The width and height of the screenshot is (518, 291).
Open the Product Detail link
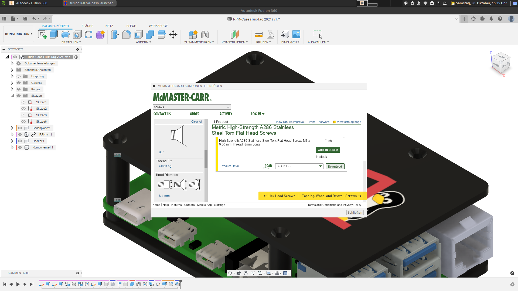pyautogui.click(x=230, y=166)
